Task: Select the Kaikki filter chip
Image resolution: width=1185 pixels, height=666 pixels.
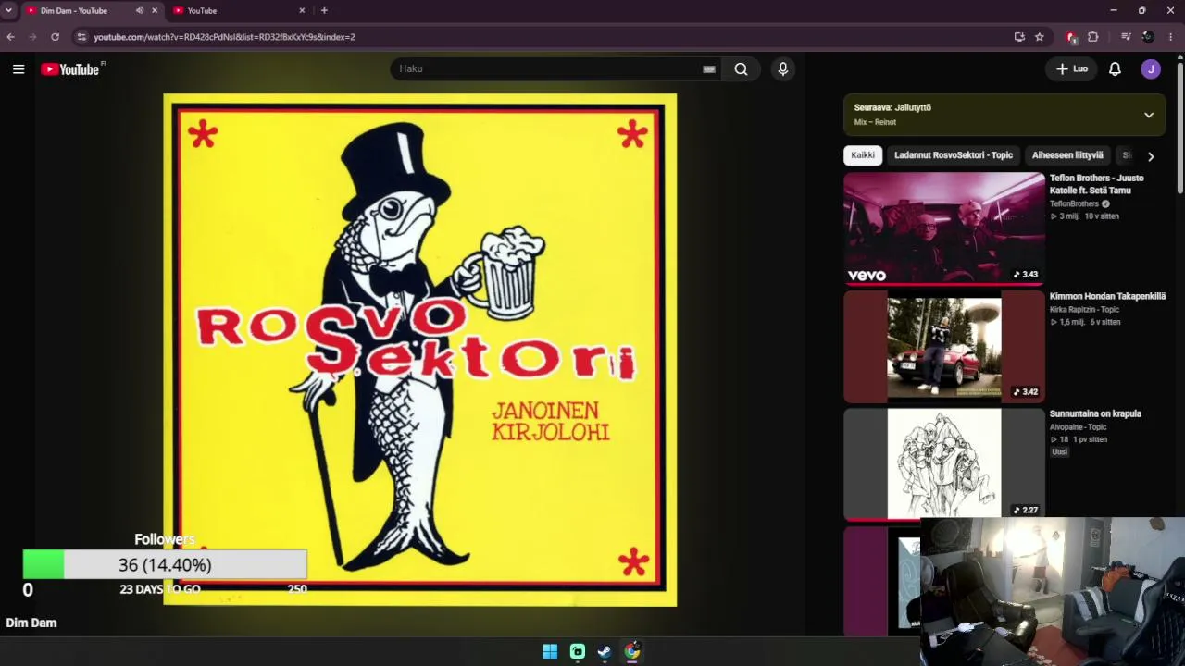Action: click(x=863, y=155)
